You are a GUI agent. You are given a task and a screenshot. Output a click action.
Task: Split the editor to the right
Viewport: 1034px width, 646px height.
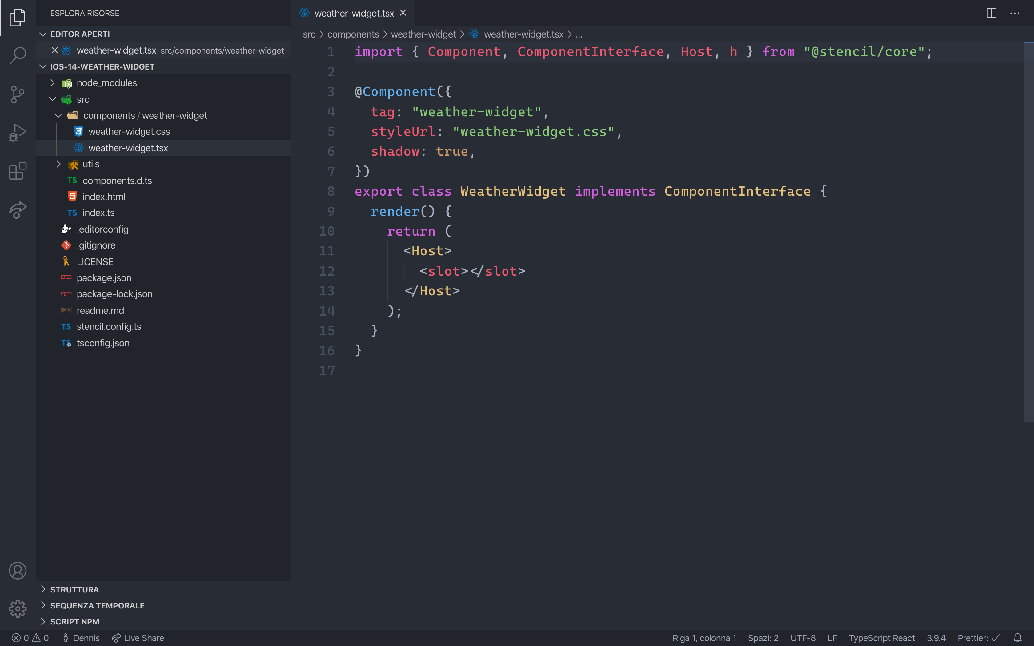(991, 13)
